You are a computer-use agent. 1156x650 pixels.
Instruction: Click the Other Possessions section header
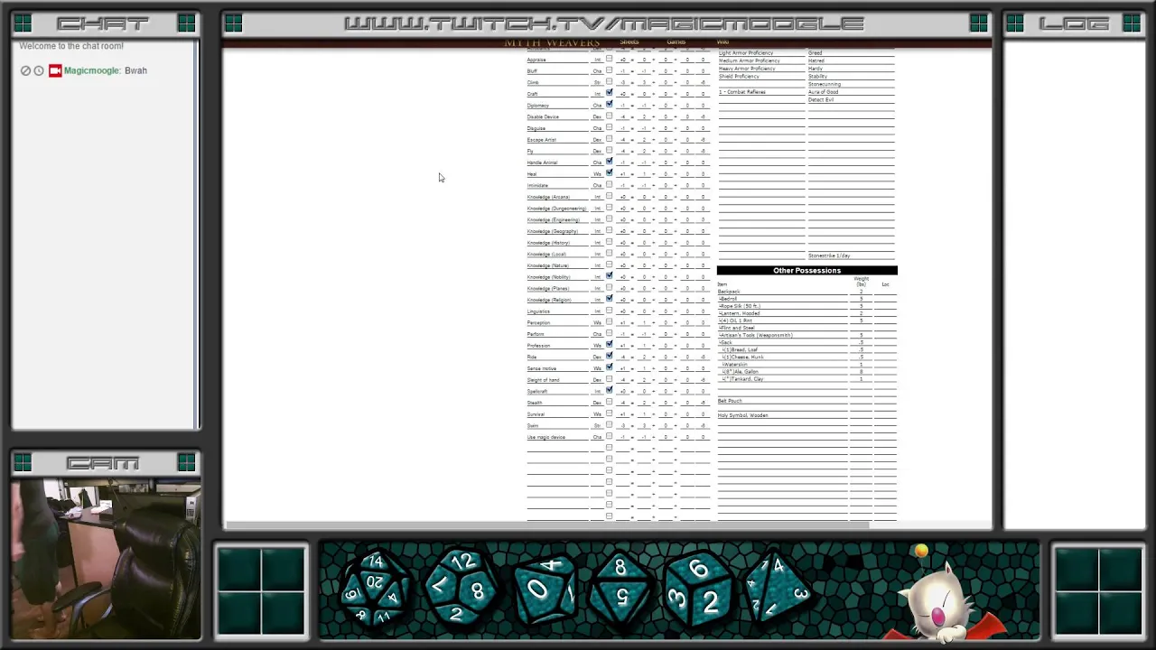[806, 271]
